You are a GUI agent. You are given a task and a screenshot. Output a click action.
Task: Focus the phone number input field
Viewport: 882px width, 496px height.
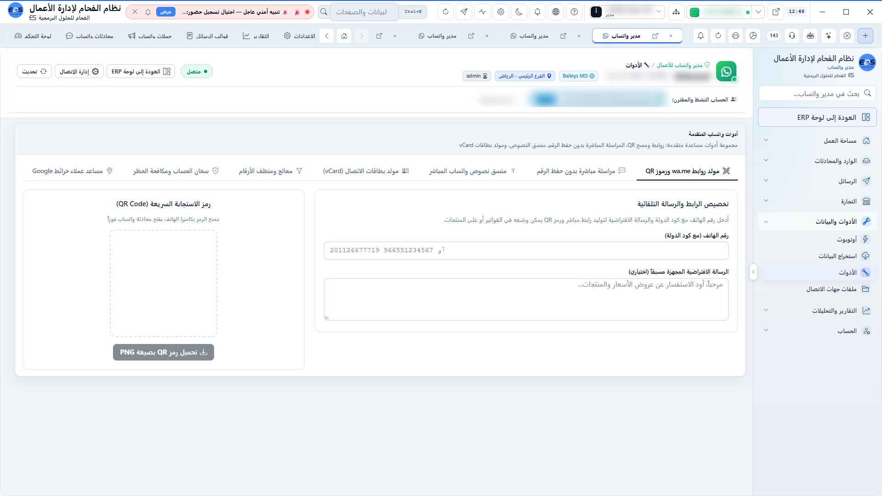tap(526, 250)
